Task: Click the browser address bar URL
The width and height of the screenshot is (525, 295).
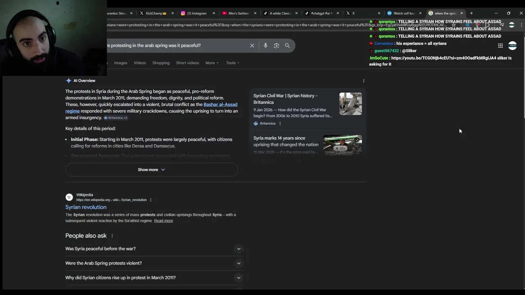Action: point(277,25)
